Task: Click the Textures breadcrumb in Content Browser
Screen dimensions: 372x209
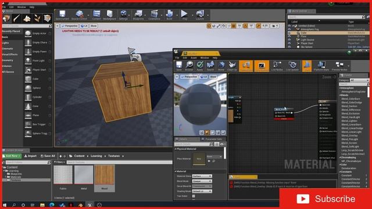Action: pyautogui.click(x=114, y=156)
